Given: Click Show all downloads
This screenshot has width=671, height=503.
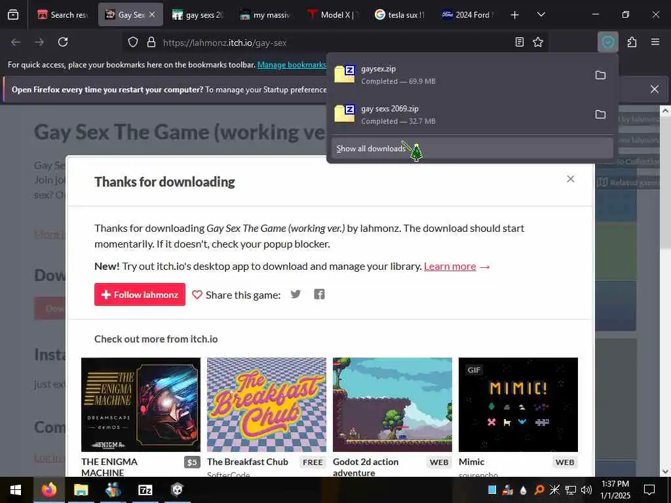Looking at the screenshot, I should click(472, 149).
